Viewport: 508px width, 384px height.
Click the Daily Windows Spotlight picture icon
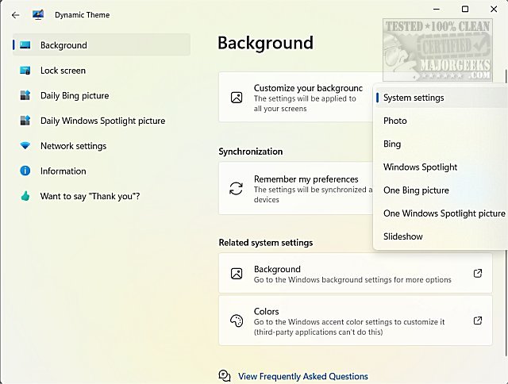coord(25,121)
